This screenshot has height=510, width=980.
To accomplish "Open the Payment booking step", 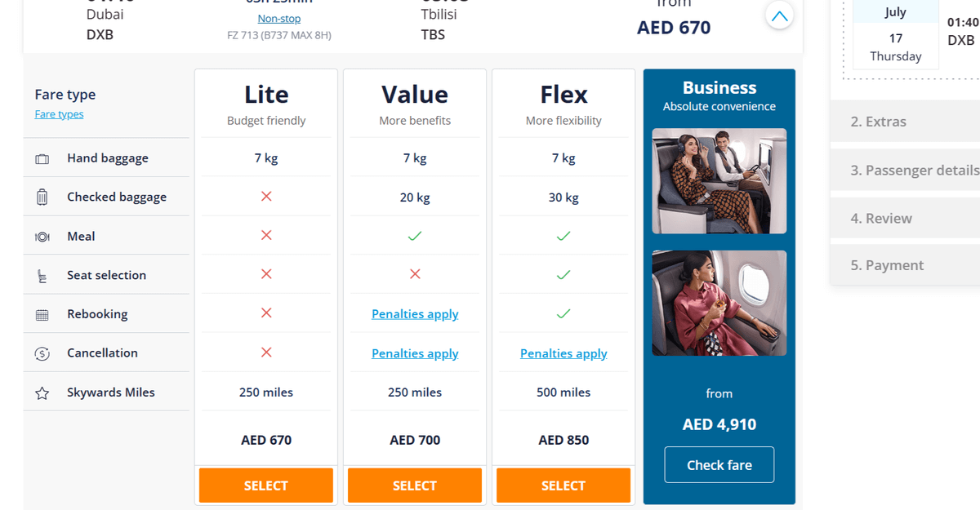I will pos(905,265).
